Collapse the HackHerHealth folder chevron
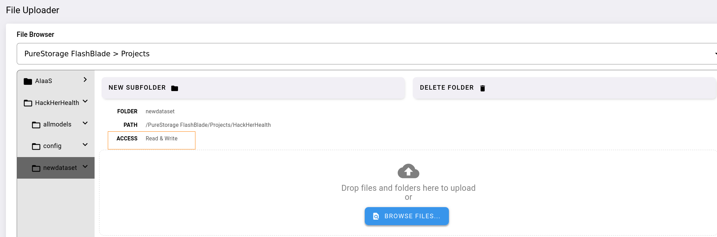Viewport: 717px width, 237px height. coord(85,101)
